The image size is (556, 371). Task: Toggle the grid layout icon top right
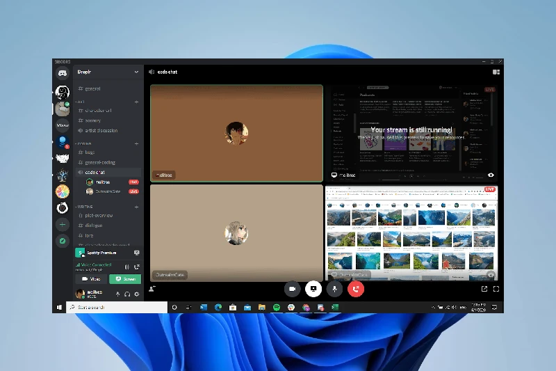tap(496, 72)
